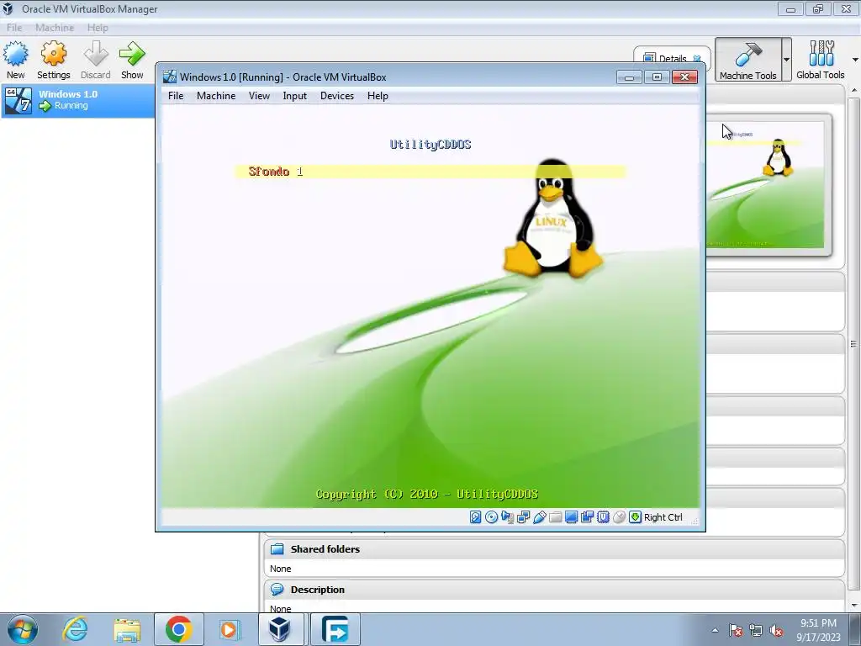Click the Right Ctrl host key label
This screenshot has height=646, width=861.
[663, 517]
